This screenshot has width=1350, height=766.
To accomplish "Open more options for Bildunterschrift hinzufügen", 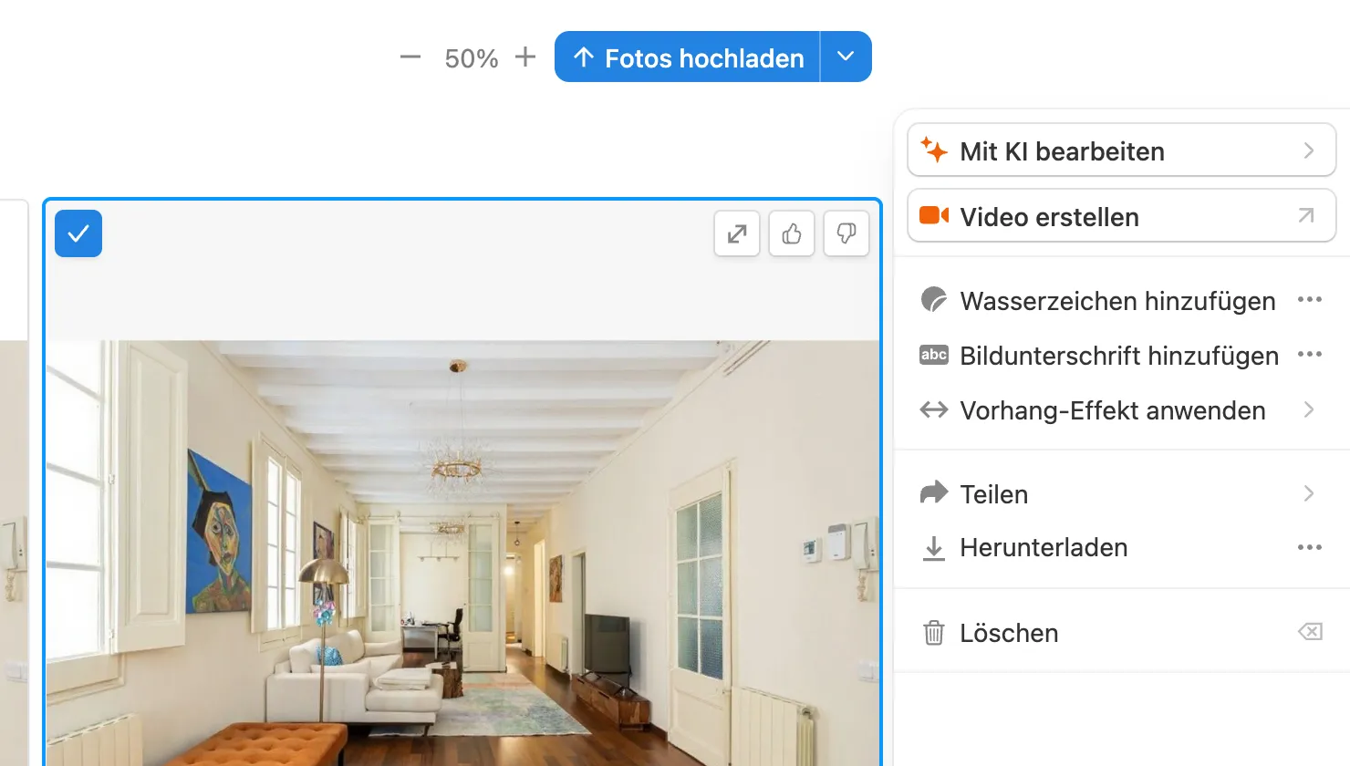I will tap(1310, 355).
